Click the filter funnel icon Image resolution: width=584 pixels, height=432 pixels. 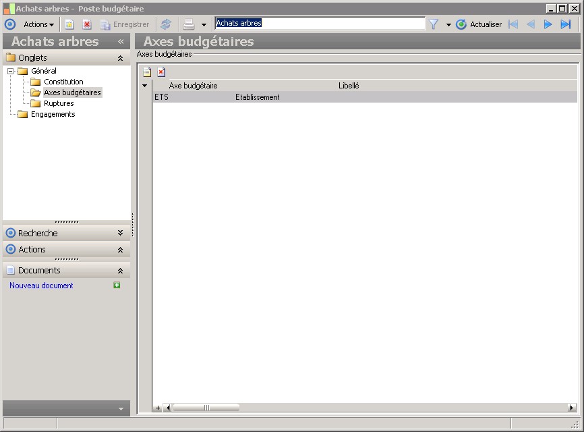[433, 24]
